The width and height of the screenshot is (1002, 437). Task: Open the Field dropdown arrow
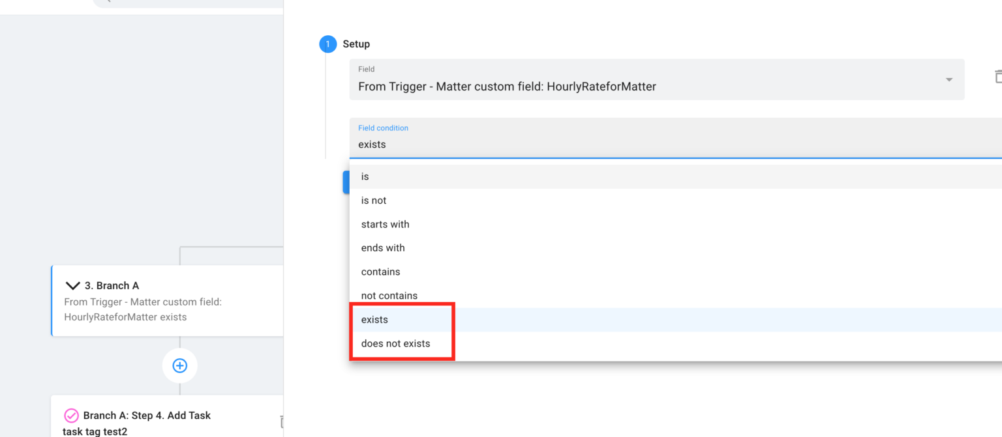pos(949,79)
